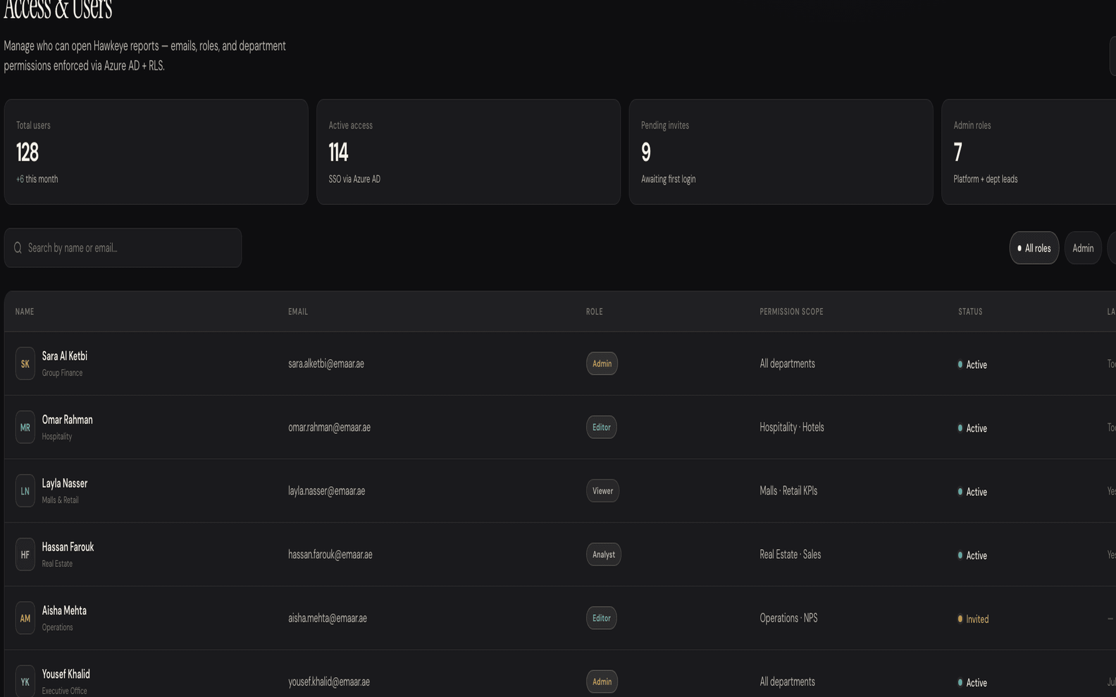
Task: Click the Real Estate · Sales permission scope
Action: [x=790, y=555]
